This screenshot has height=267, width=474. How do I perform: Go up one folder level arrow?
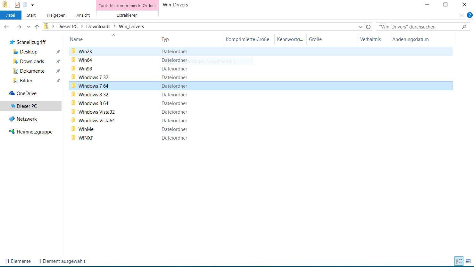[x=37, y=27]
